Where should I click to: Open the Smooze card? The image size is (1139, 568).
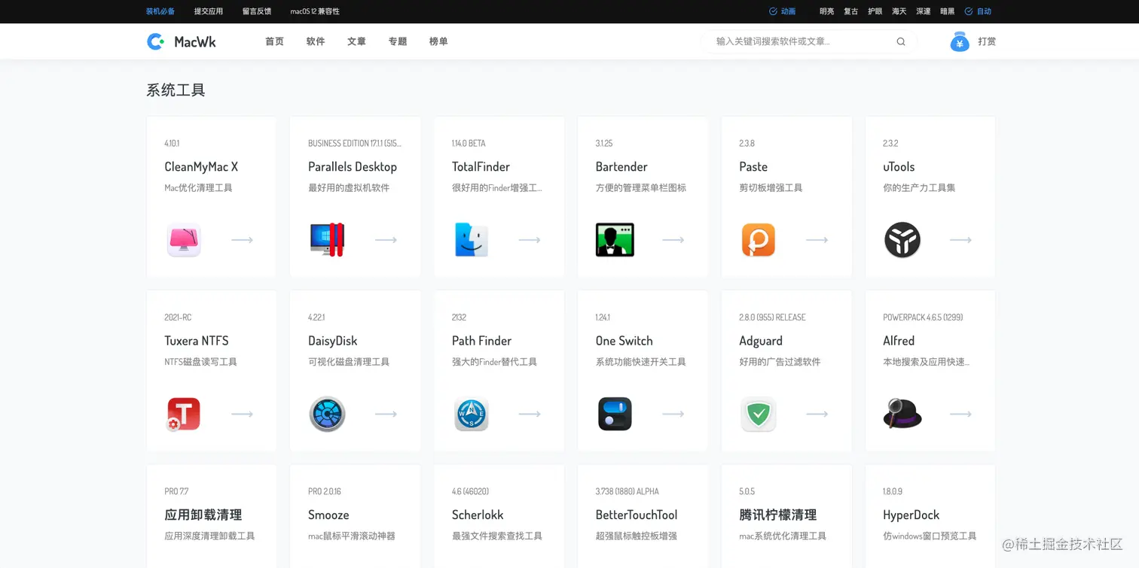(355, 516)
